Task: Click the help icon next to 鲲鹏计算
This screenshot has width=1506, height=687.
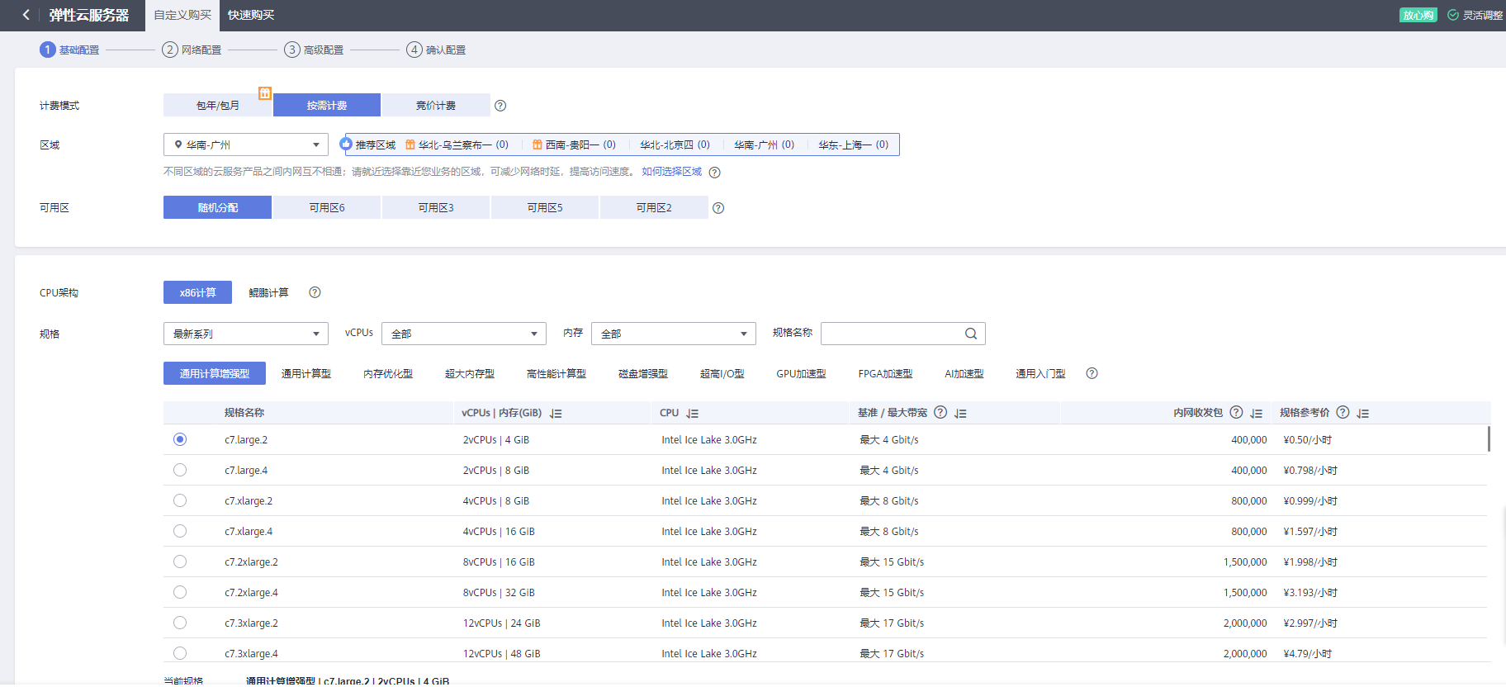Action: tap(315, 292)
